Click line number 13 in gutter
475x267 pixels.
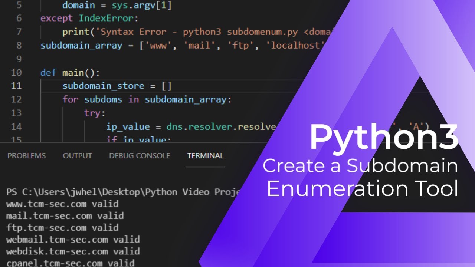coord(16,113)
